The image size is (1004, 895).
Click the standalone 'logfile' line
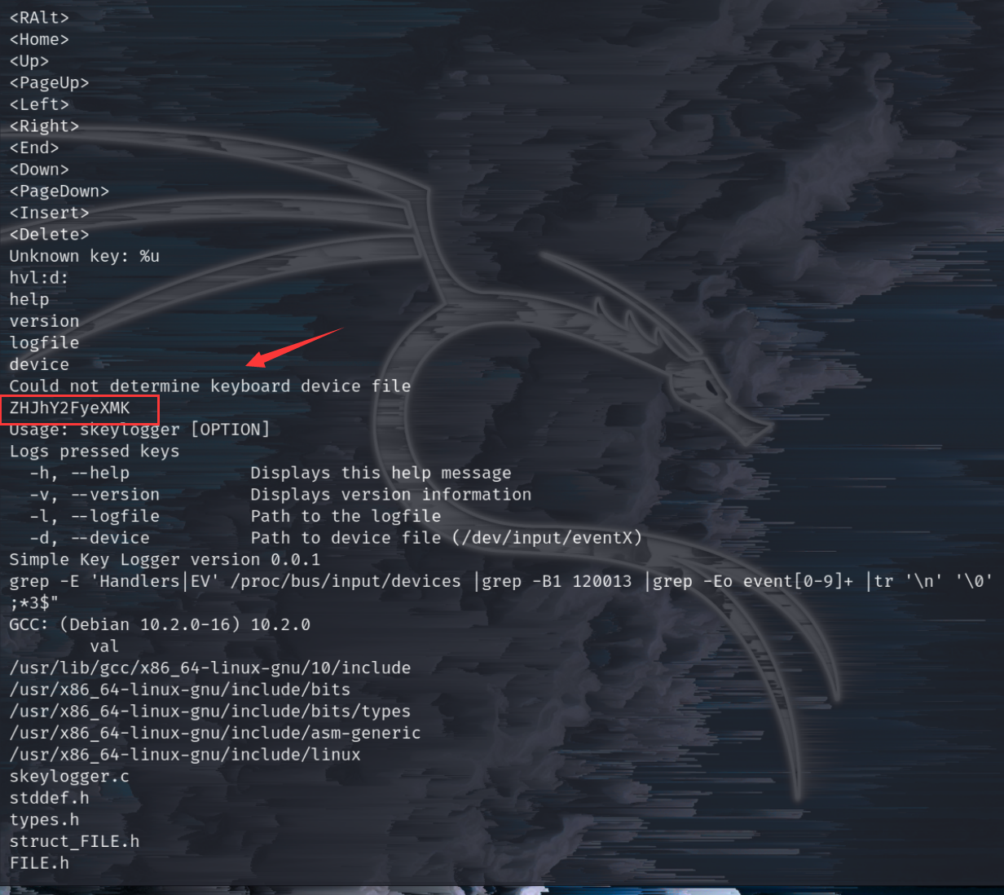pos(44,342)
